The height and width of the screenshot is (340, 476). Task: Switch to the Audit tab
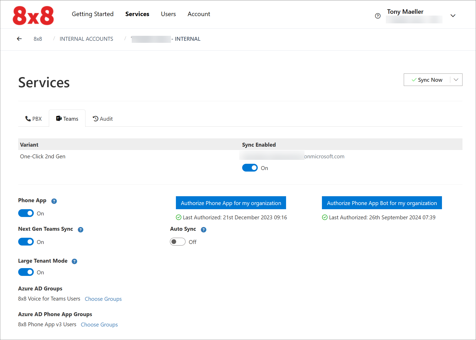click(x=103, y=119)
